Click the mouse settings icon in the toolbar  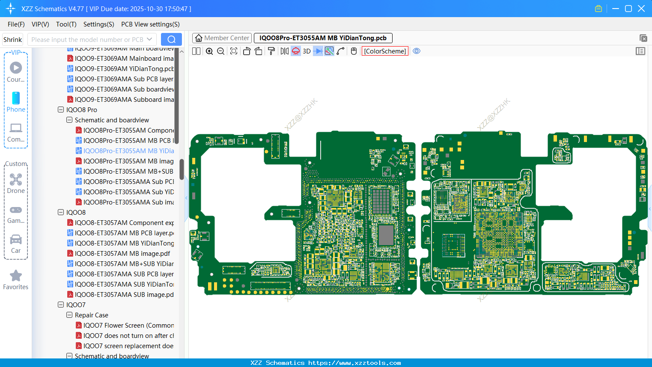coord(354,51)
